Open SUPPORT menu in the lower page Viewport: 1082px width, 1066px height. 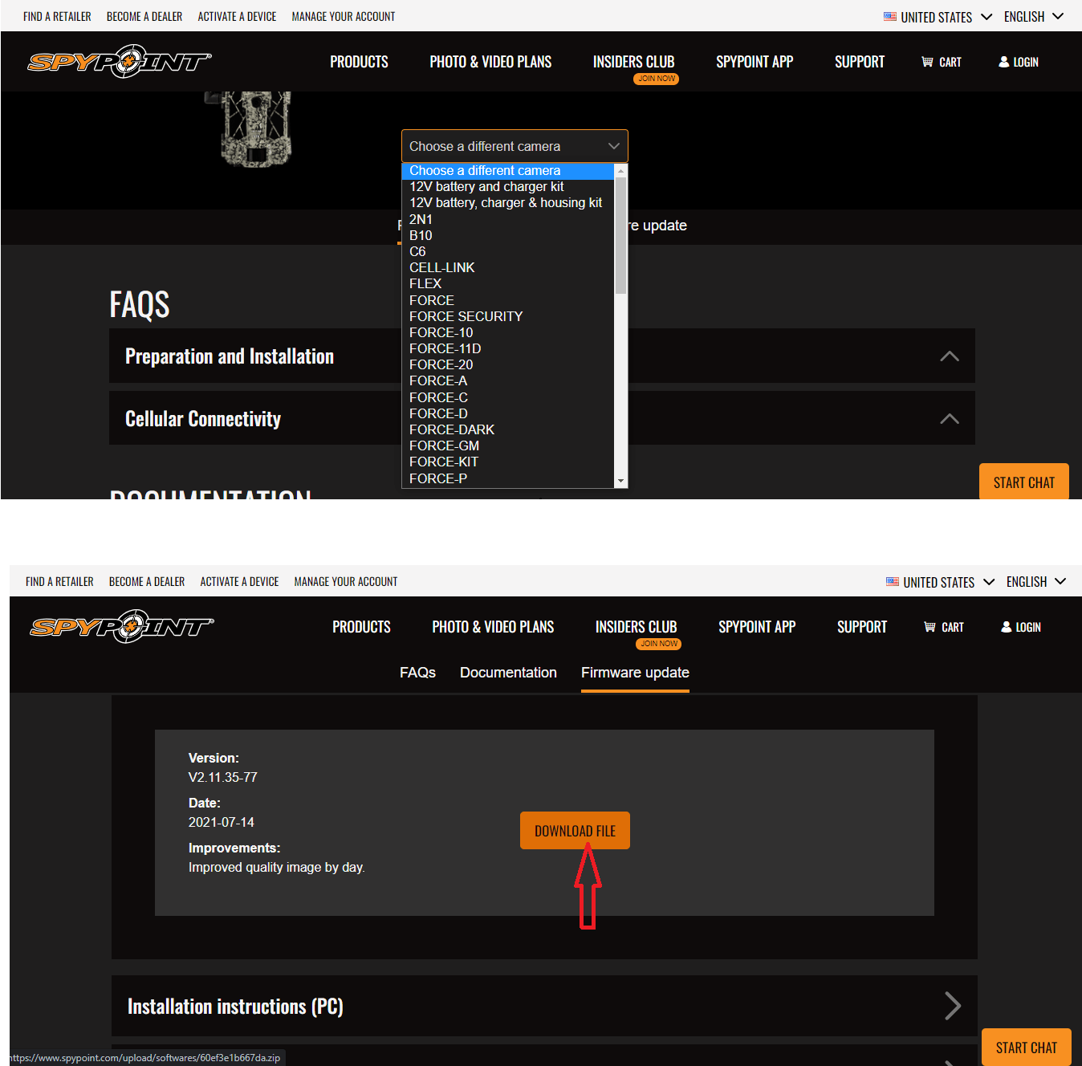coord(862,627)
